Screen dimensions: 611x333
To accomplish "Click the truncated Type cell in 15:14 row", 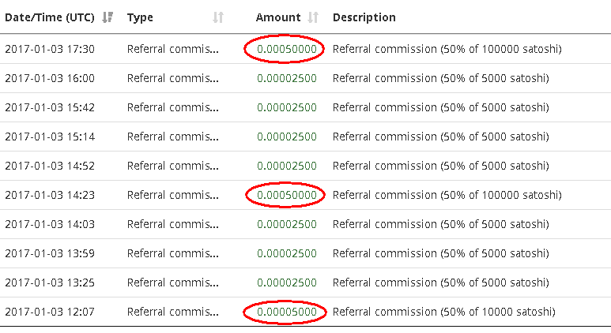I will tap(172, 137).
